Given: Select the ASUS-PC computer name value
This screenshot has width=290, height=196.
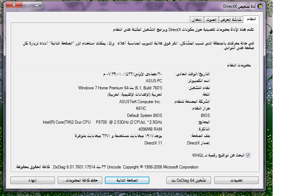Looking at the screenshot, I should pos(154,81).
